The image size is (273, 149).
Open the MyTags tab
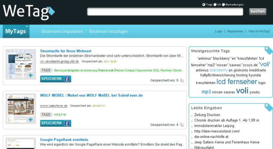click(16, 31)
